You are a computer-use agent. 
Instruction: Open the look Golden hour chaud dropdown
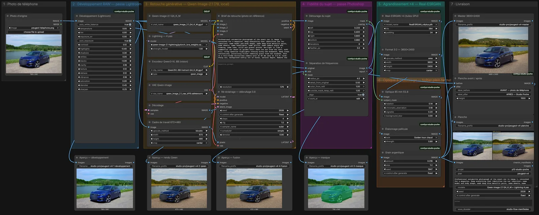(411, 137)
